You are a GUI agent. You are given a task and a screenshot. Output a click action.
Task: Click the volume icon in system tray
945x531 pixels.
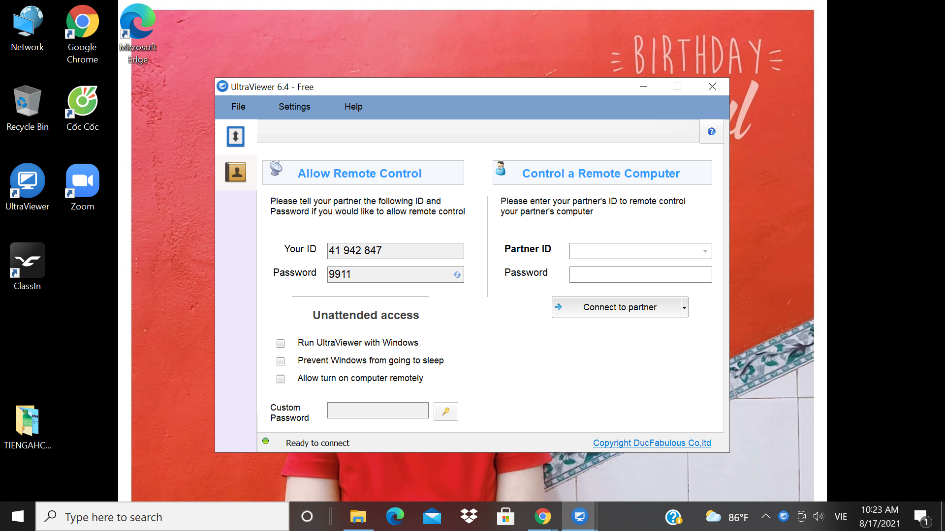[819, 516]
